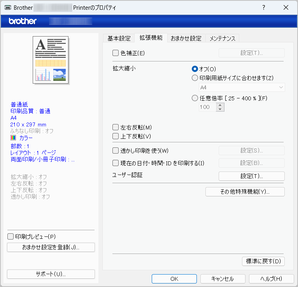Click the Brother logo in the banner
The height and width of the screenshot is (287, 298).
(x=23, y=21)
